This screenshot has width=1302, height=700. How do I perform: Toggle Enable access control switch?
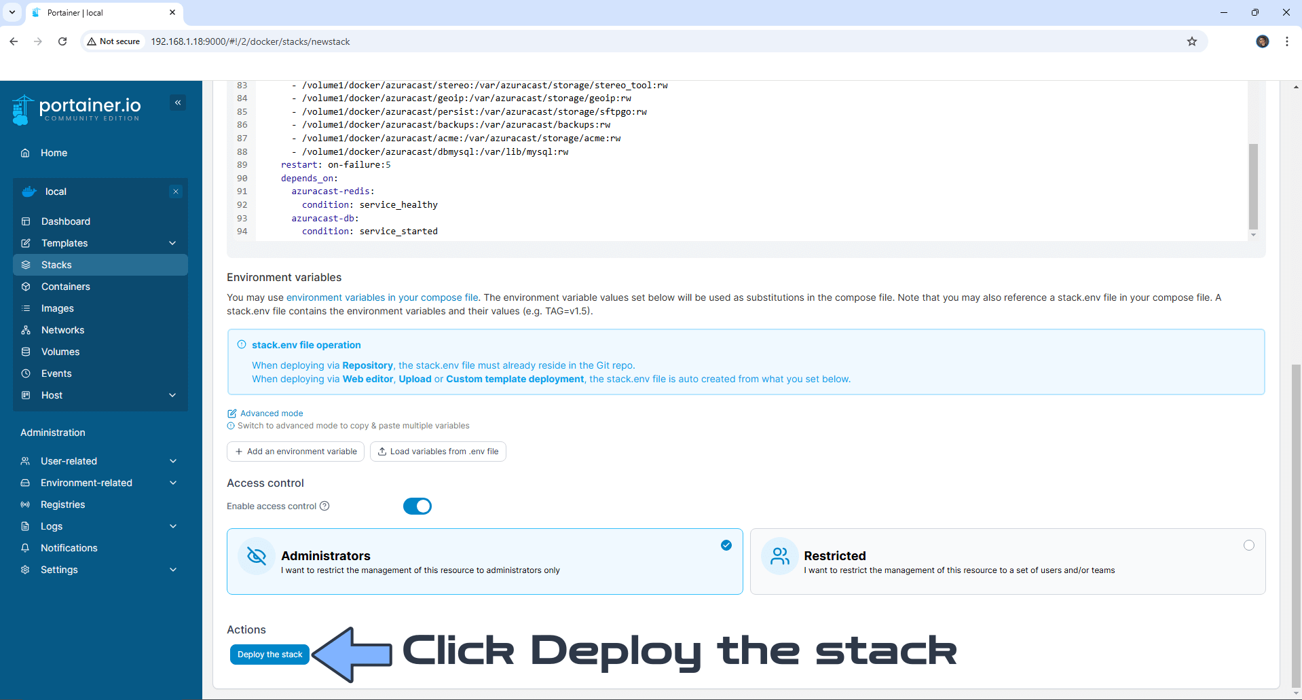click(x=417, y=506)
